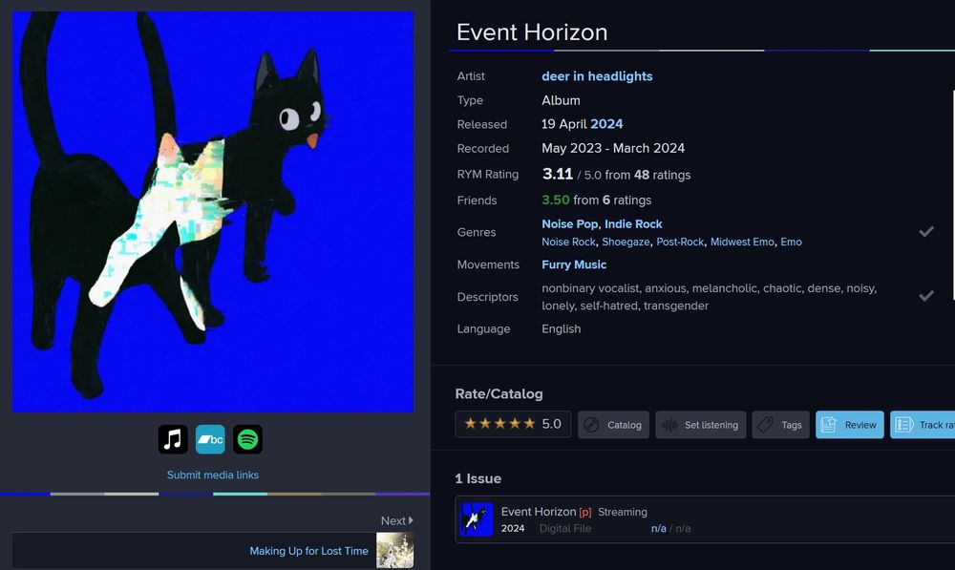Open the Spotify media link icon
The width and height of the screenshot is (955, 570).
point(248,439)
